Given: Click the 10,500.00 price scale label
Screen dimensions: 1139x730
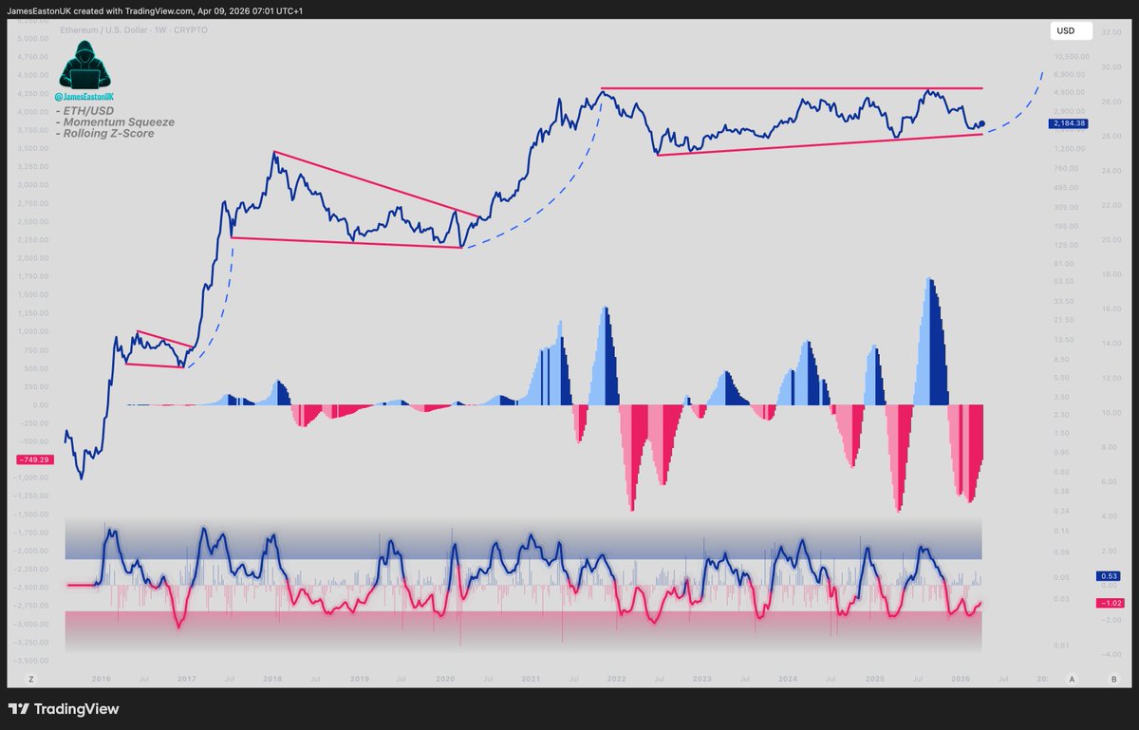Looking at the screenshot, I should click(1070, 56).
